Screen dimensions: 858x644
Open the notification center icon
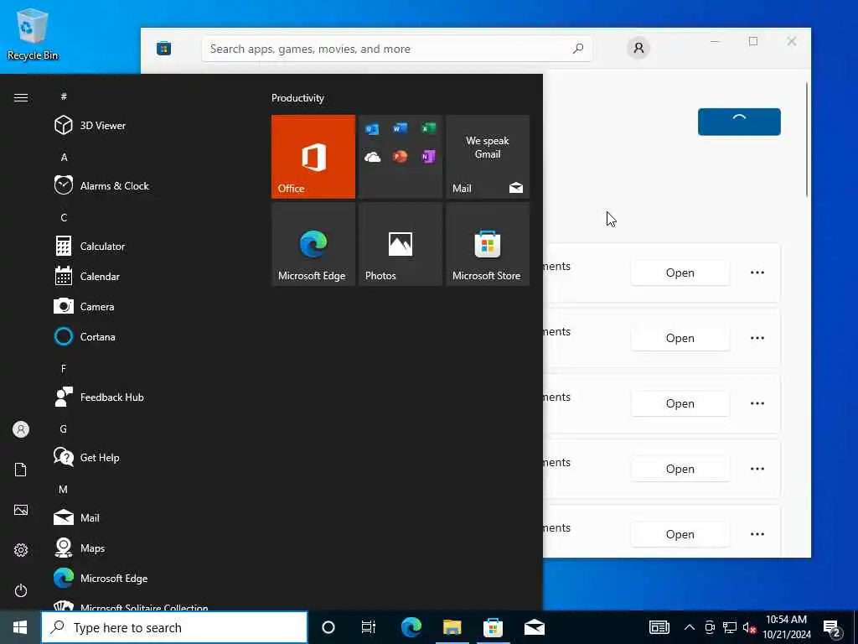832,628
